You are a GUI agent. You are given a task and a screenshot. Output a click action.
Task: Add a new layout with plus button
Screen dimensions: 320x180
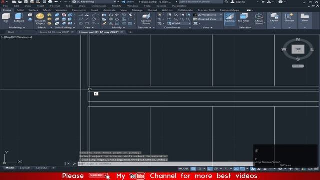pyautogui.click(x=53, y=168)
